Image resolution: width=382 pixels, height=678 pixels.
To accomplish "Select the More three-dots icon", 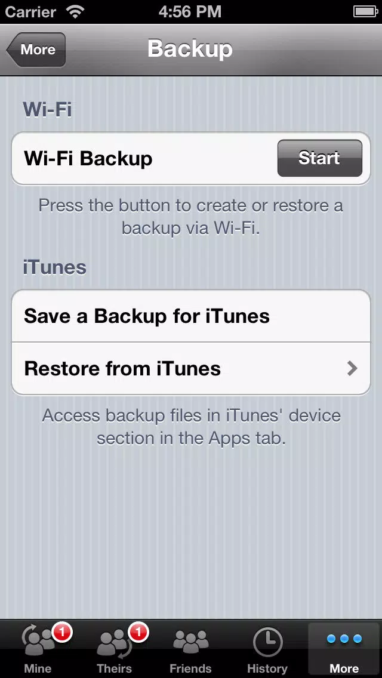I will (344, 639).
